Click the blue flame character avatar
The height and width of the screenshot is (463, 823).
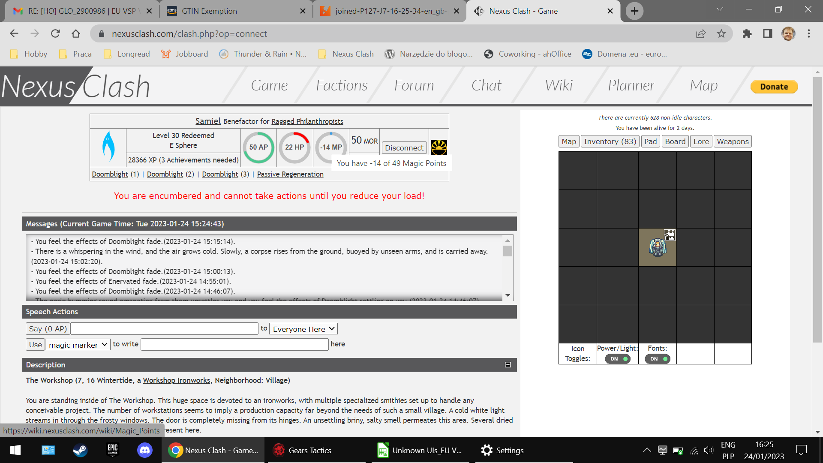pos(108,147)
